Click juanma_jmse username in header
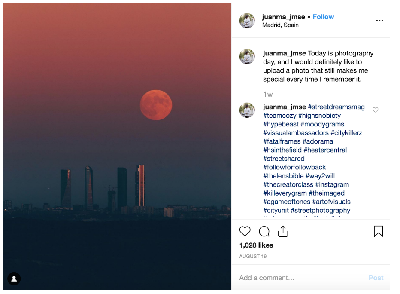 pyautogui.click(x=283, y=17)
